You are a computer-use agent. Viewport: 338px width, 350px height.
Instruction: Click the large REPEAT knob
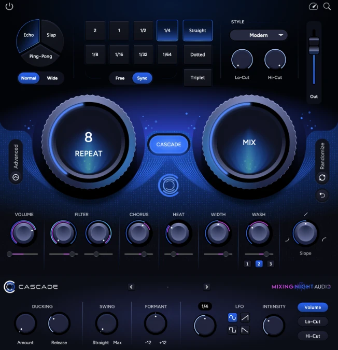point(89,143)
